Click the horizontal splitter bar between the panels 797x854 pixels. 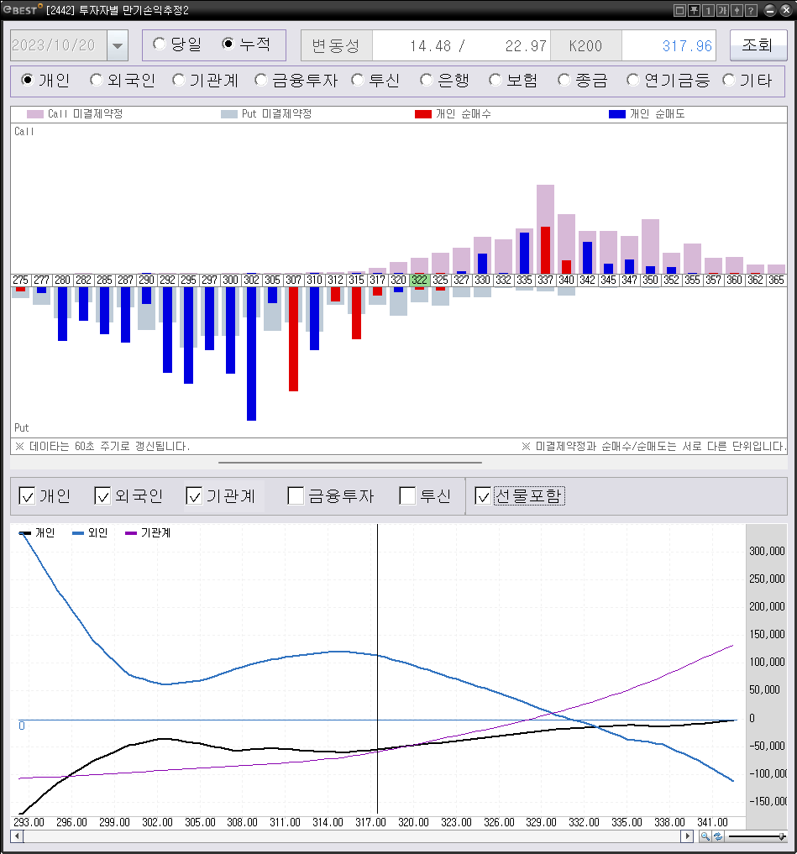coord(350,463)
